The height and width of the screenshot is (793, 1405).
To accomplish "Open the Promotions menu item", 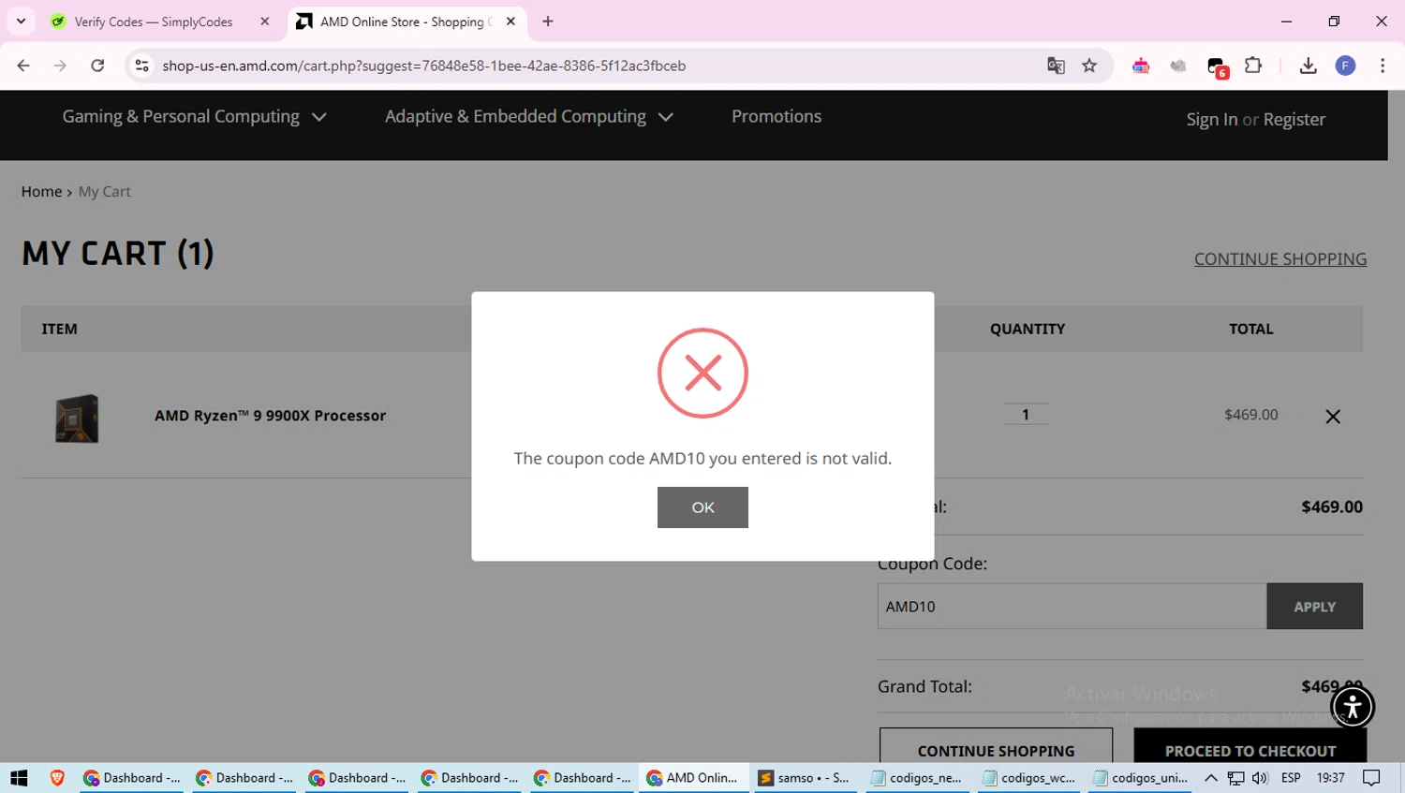I will (776, 116).
